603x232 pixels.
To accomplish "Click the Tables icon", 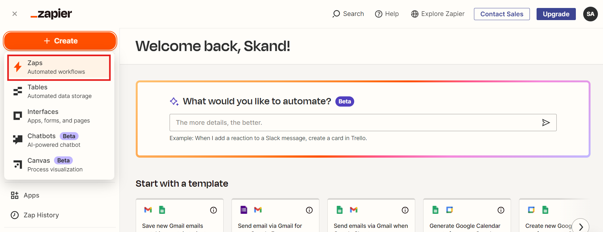I will (x=18, y=91).
